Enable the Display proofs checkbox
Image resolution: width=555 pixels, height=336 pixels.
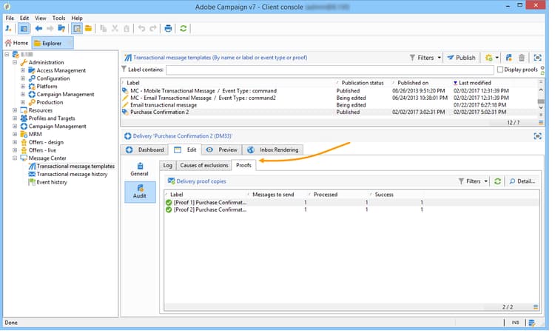500,70
